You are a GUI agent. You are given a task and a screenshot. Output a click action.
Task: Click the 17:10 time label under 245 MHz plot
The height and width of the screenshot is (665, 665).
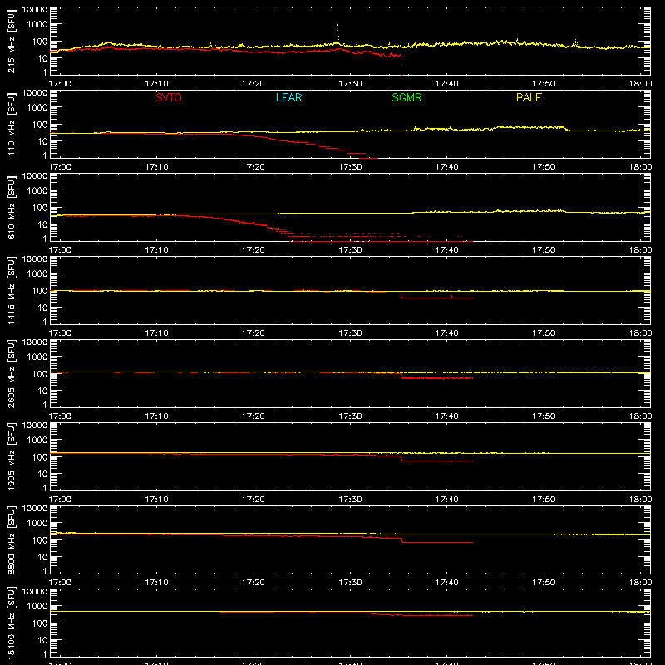[x=156, y=84]
